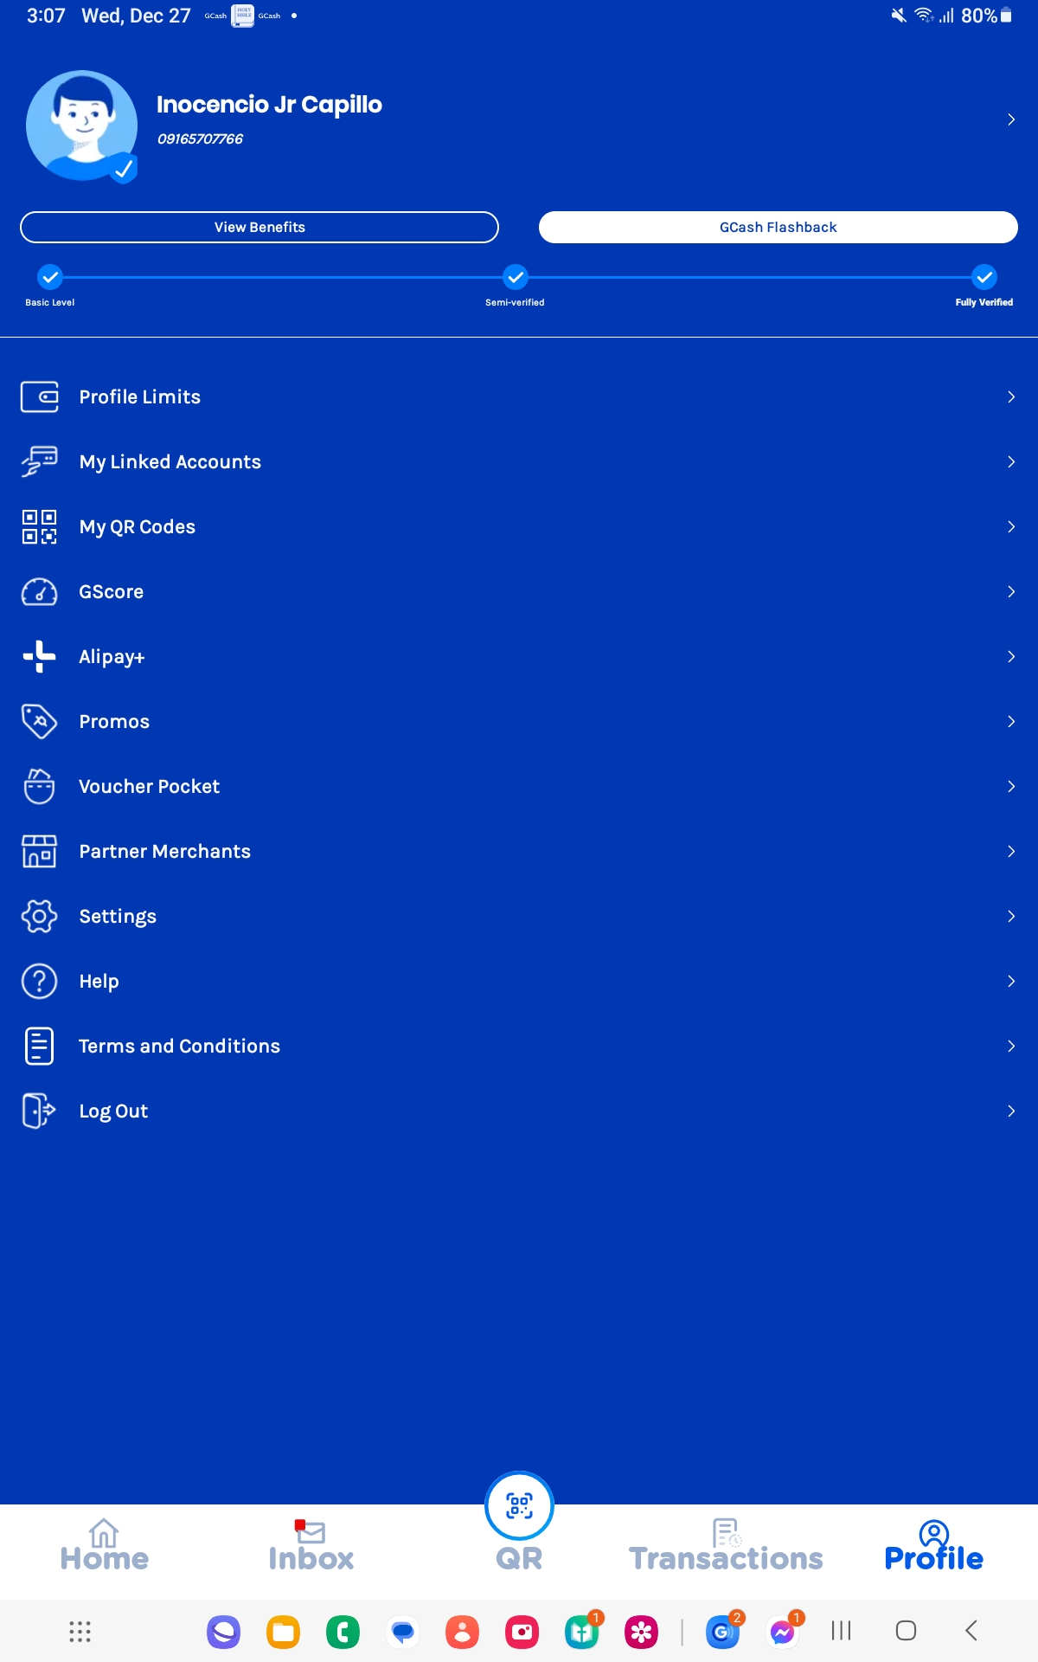The image size is (1038, 1662).
Task: Open the Promos row chevron
Action: [x=1010, y=722]
